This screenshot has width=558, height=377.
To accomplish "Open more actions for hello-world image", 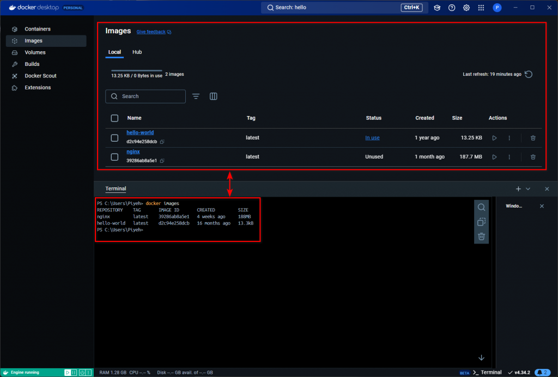I will [510, 138].
